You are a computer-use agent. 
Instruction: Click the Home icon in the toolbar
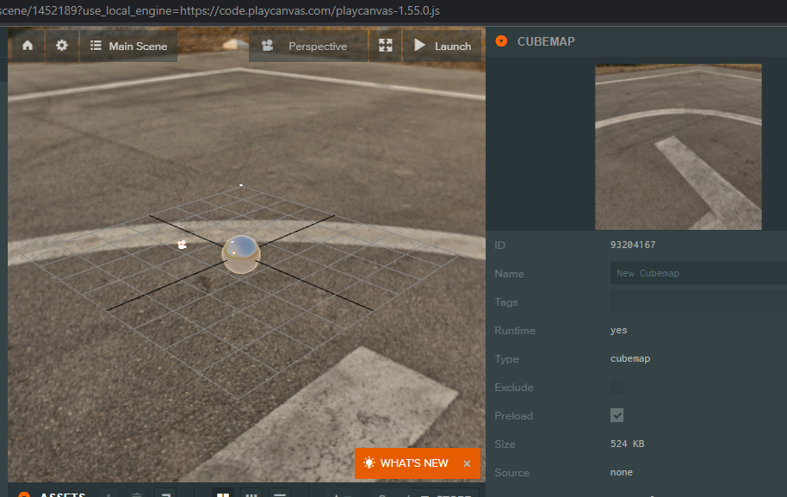point(26,45)
